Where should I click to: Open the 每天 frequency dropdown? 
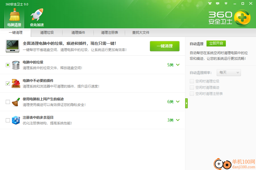click(229, 73)
